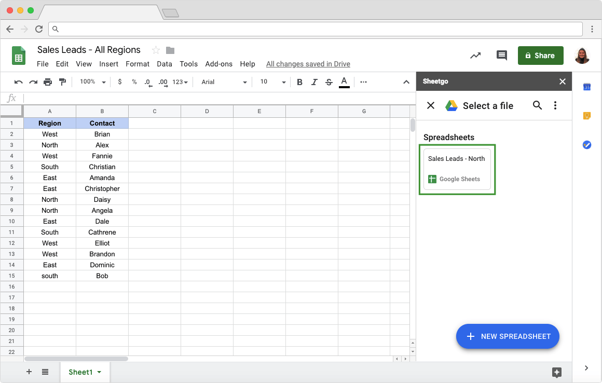
Task: Click the NEW SPREADSHEET button
Action: [508, 336]
